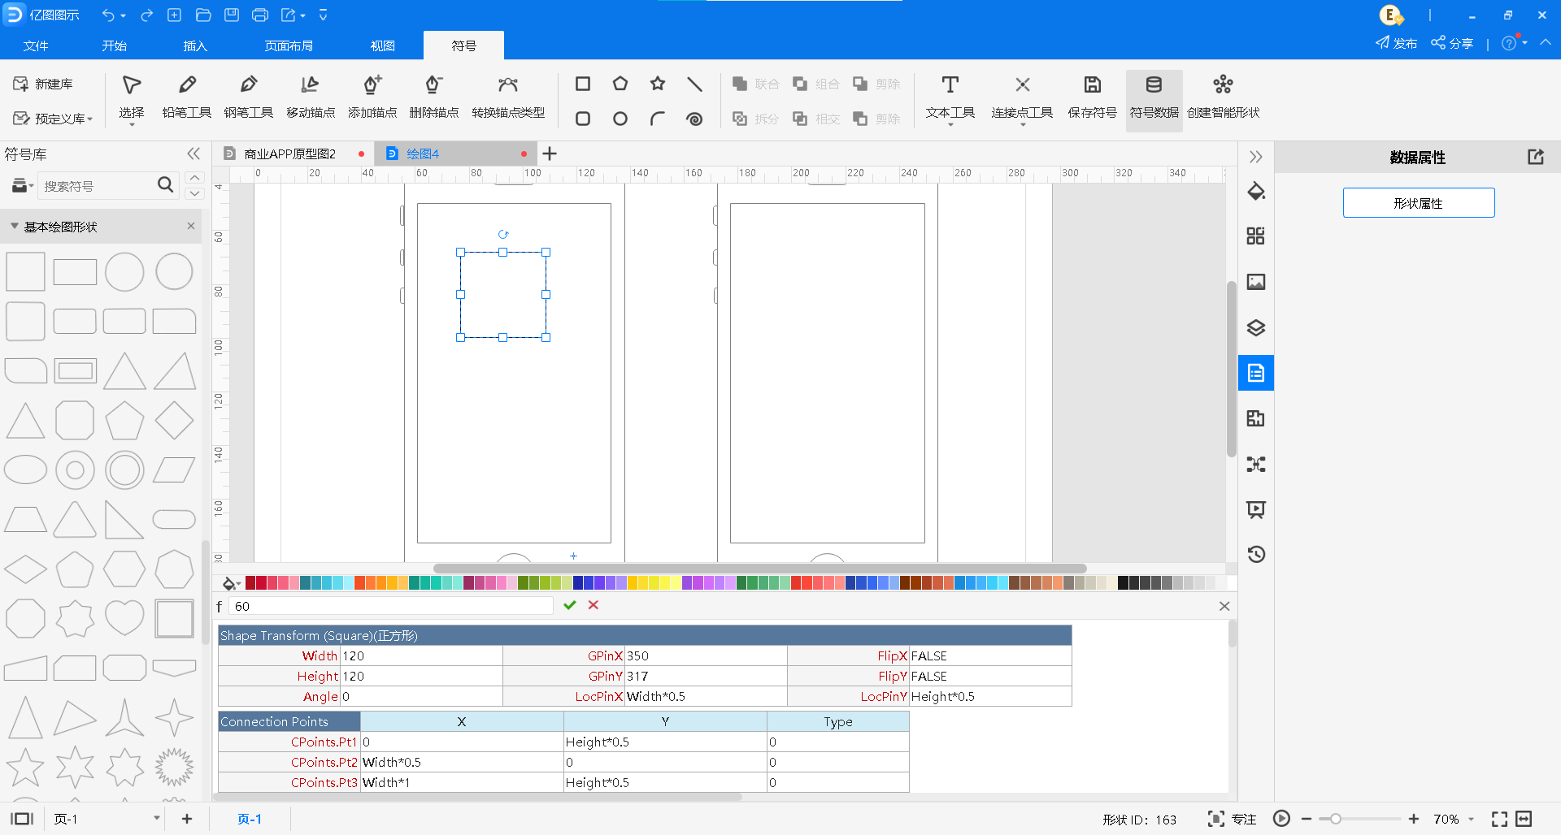Click the Shape Properties (形状属性) button
Viewport: 1561px width, 835px height.
point(1419,203)
